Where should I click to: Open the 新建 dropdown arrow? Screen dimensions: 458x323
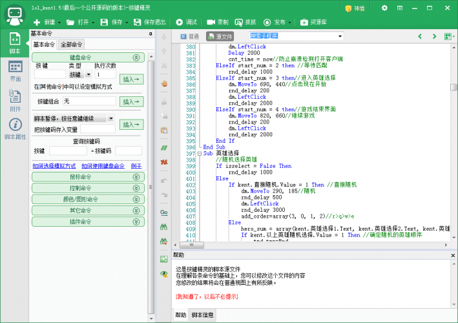tap(59, 23)
